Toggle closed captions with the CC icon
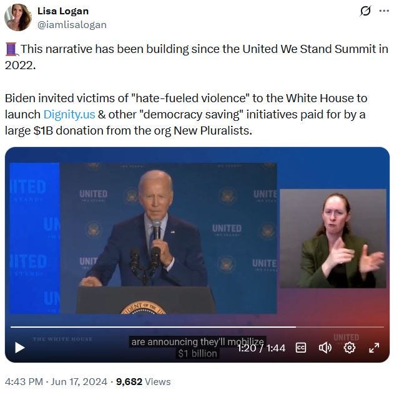The image size is (399, 395). 301,348
